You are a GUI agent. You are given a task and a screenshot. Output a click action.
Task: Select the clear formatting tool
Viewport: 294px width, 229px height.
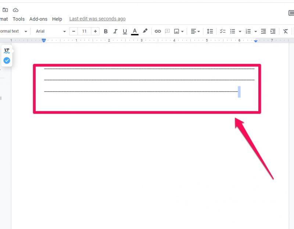click(286, 31)
